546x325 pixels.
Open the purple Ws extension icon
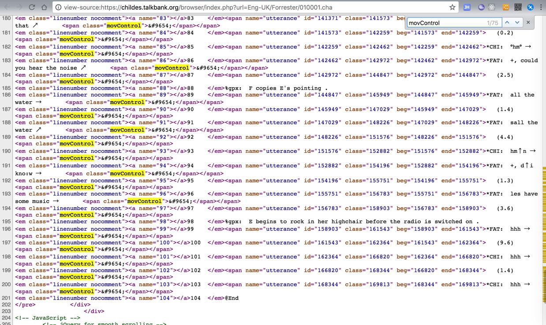(x=481, y=7)
